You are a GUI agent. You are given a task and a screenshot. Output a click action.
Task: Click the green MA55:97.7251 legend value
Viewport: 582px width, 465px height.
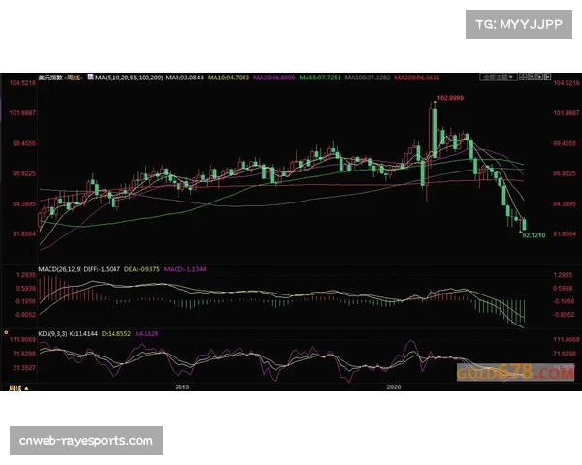[319, 76]
